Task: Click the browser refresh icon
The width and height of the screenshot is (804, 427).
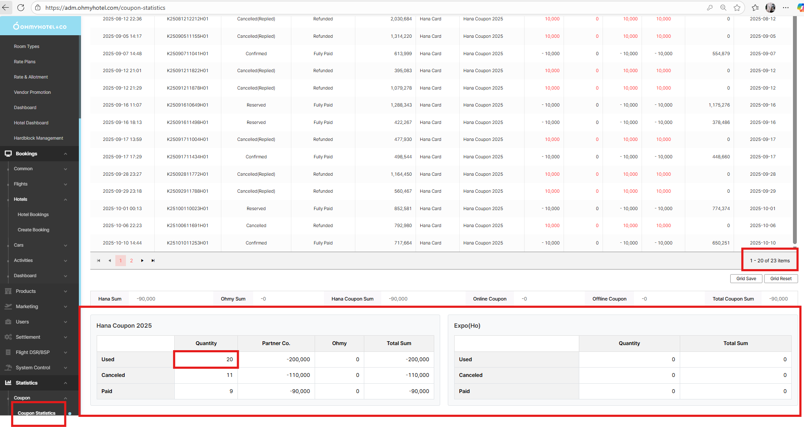Action: click(21, 8)
